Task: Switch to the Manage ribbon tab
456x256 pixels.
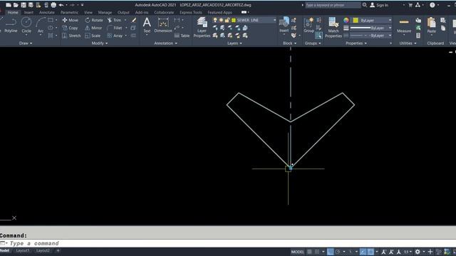Action: pyautogui.click(x=105, y=13)
